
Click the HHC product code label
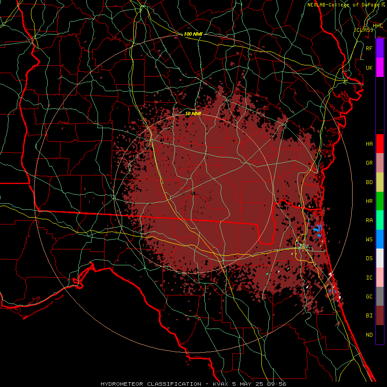[378, 26]
